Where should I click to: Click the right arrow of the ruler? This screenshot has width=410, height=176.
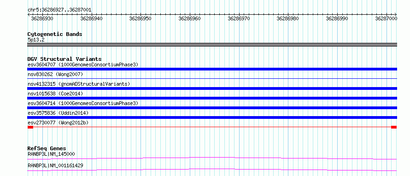tap(396, 15)
